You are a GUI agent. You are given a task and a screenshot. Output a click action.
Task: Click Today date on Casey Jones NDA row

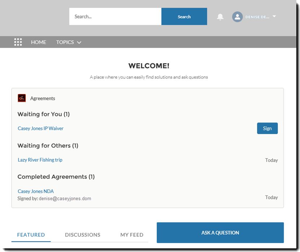coord(271,197)
